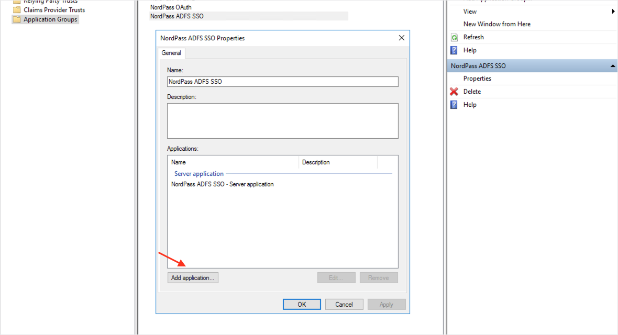Close the Properties dialog with the X
Screen dimensions: 618x335
402,38
